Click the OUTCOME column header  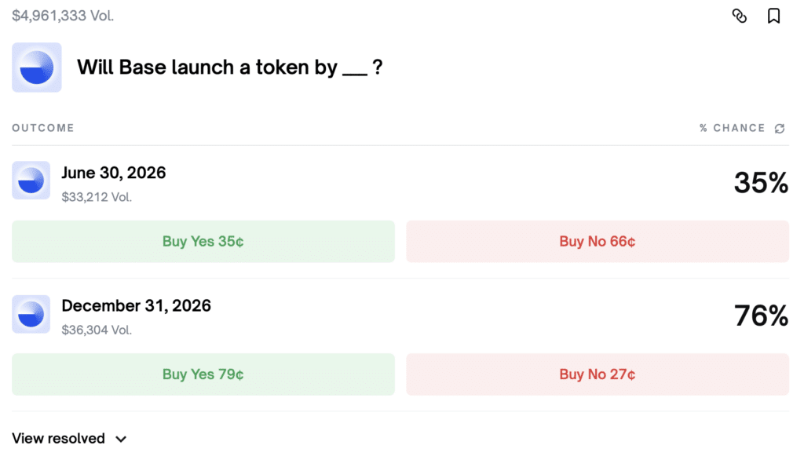point(43,128)
